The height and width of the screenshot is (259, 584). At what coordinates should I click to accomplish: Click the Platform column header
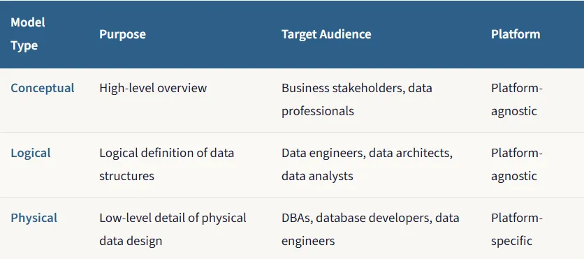(516, 34)
